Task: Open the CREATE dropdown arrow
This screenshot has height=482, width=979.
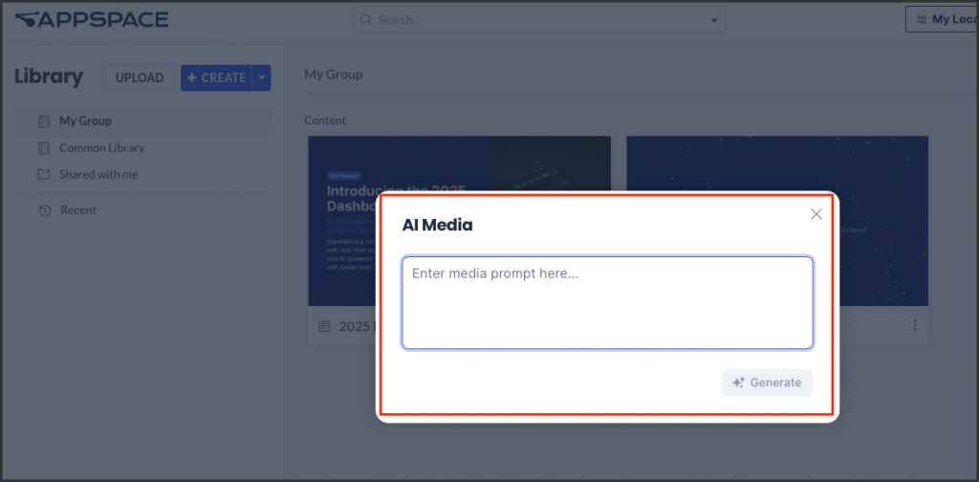Action: (x=262, y=78)
